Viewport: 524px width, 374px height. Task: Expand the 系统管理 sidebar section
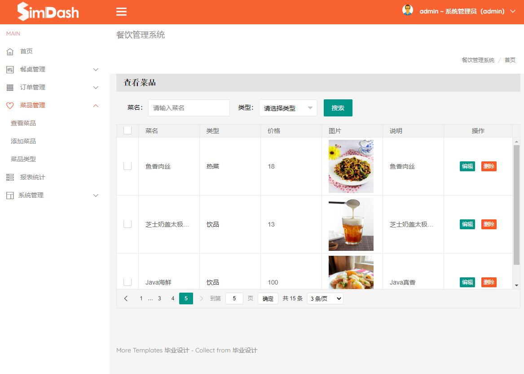coord(95,195)
